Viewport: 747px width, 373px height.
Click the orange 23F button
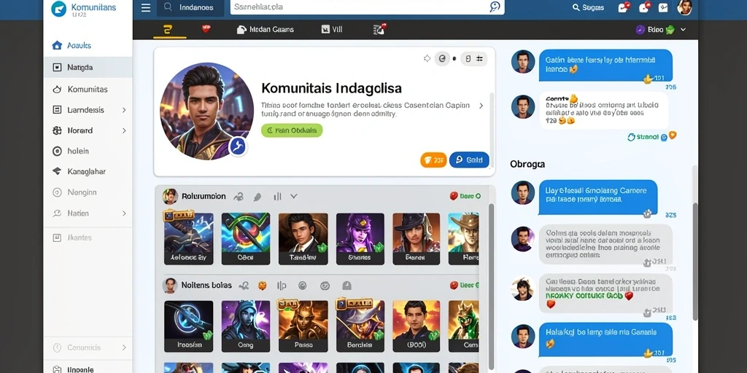[x=433, y=160]
